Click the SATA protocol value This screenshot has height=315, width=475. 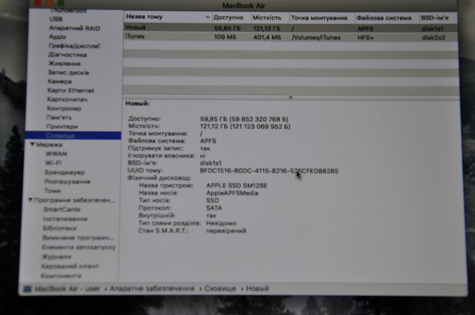pos(214,208)
